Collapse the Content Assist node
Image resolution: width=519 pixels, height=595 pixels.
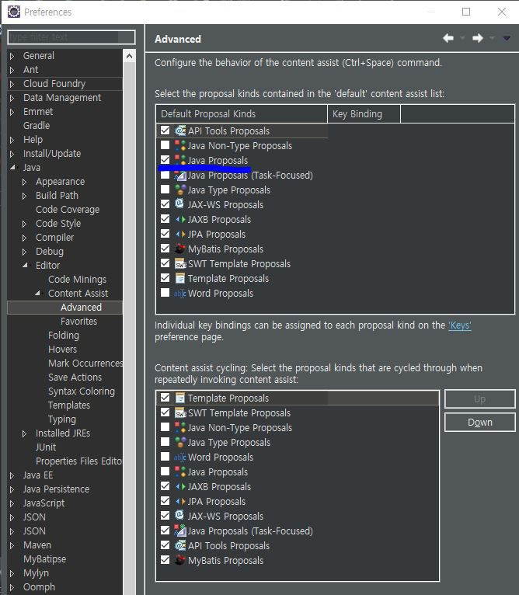click(x=37, y=294)
